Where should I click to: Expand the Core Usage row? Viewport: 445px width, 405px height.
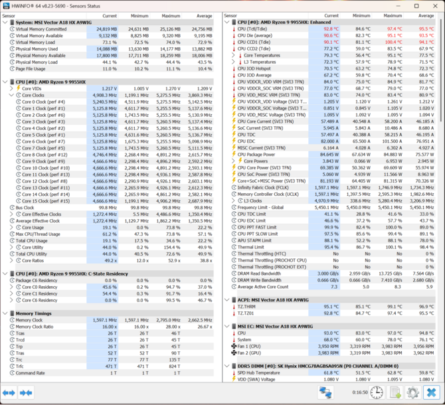pos(11,228)
